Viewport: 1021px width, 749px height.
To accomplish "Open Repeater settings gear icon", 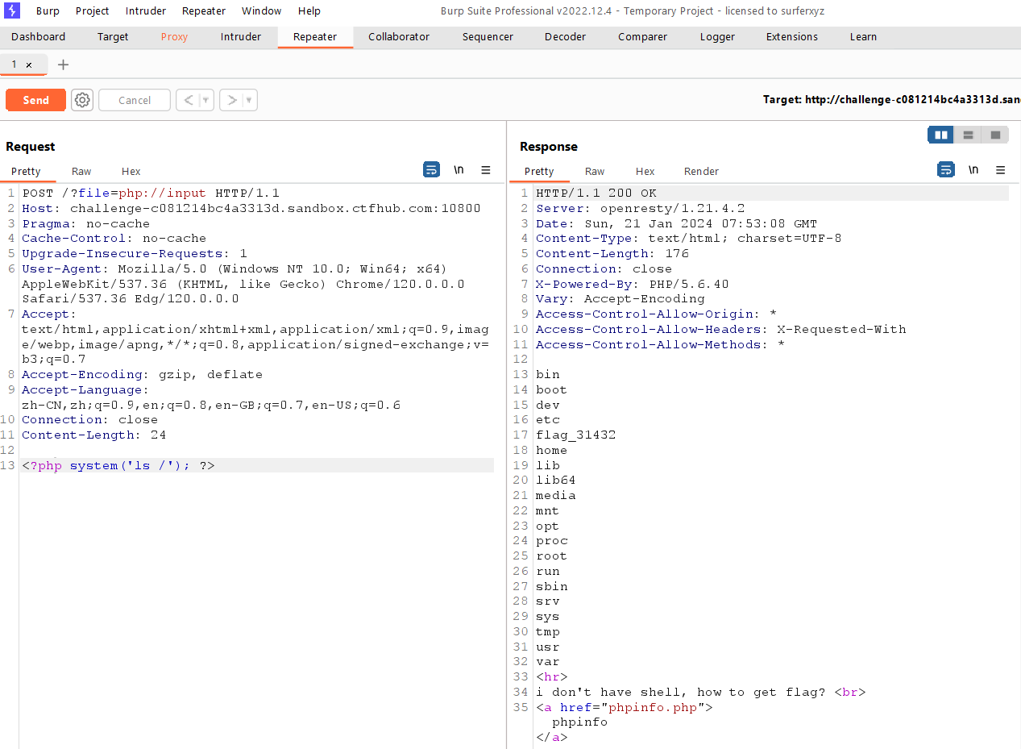I will (82, 100).
